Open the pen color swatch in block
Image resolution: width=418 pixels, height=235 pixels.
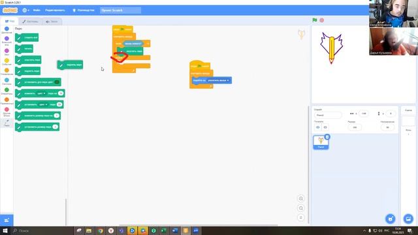[57, 82]
